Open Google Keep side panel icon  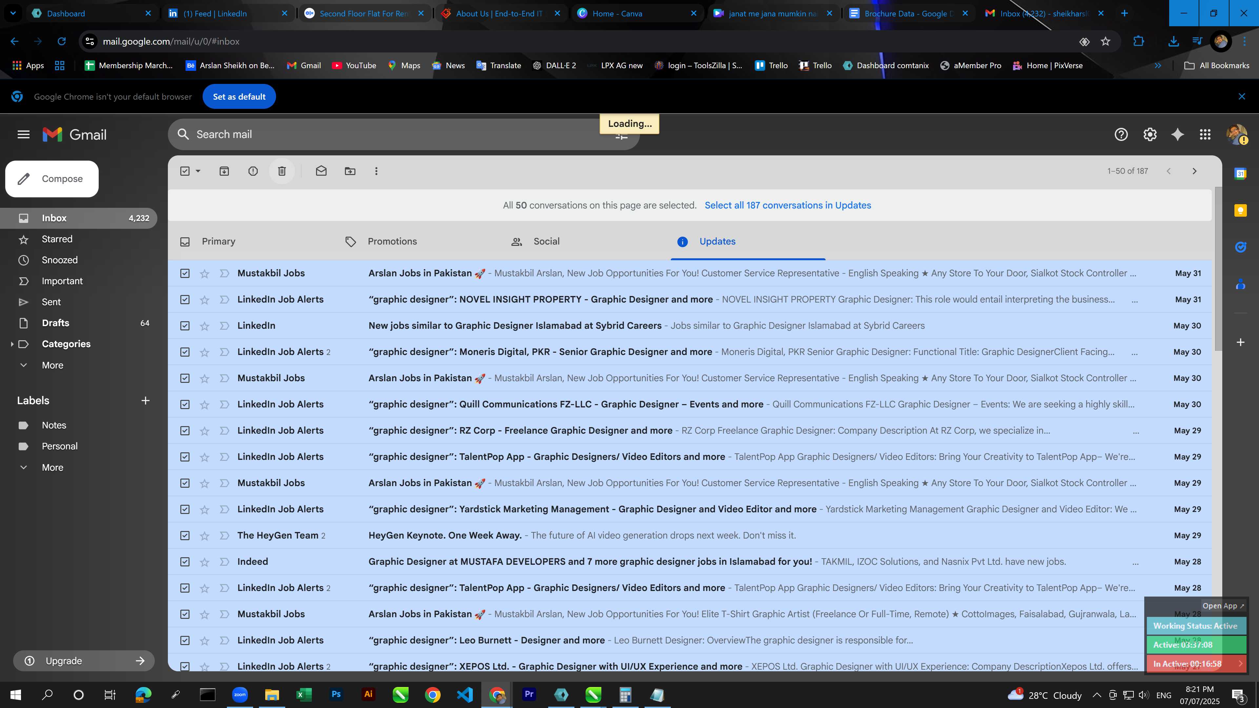(1240, 210)
